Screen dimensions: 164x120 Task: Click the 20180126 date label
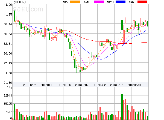(x=64, y=85)
